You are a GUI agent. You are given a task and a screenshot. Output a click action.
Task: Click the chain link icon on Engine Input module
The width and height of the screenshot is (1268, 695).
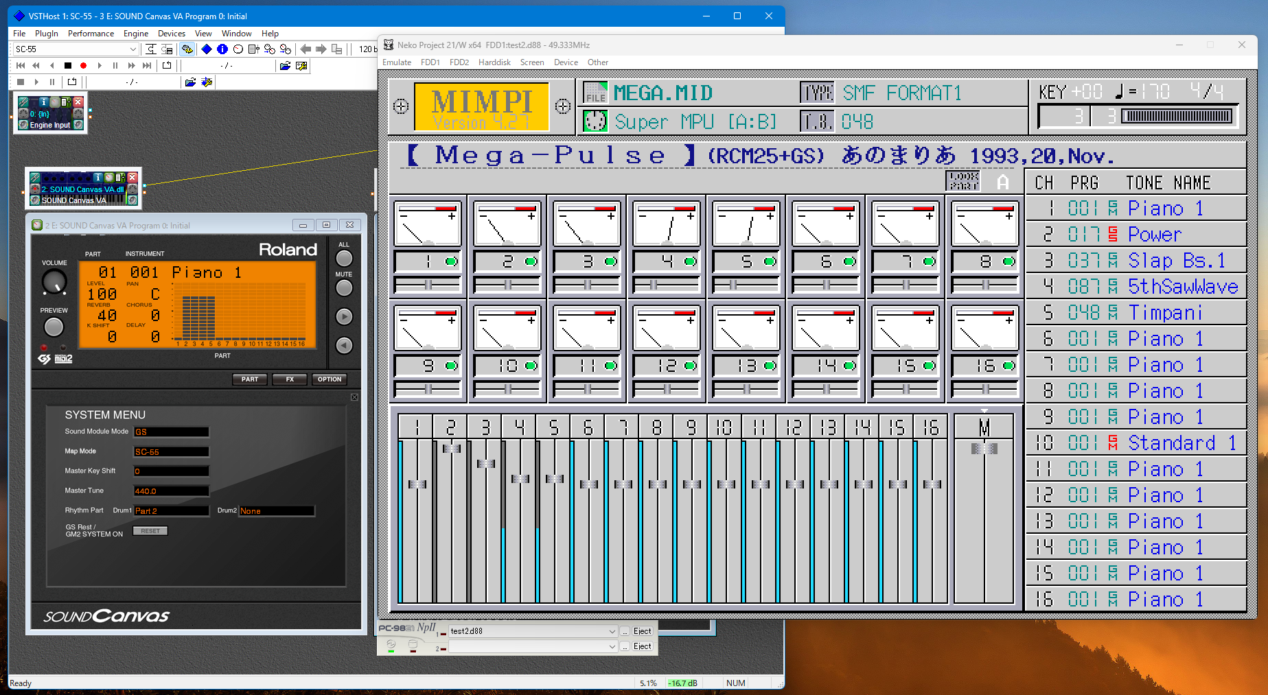point(24,102)
